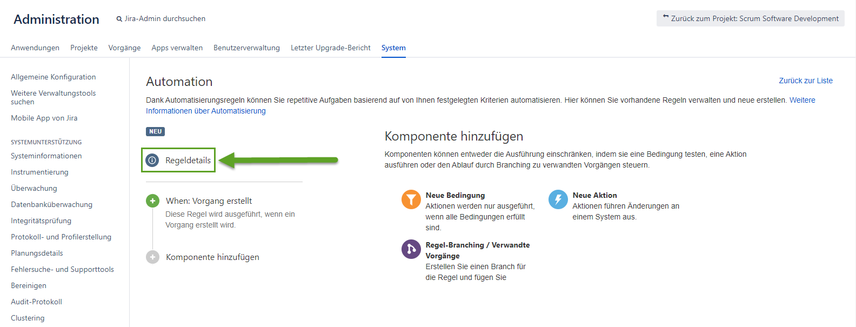Open the Apps verwalten tab

(177, 48)
